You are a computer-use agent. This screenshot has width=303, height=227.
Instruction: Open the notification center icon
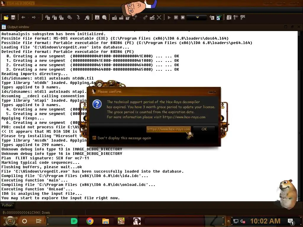tap(291, 221)
